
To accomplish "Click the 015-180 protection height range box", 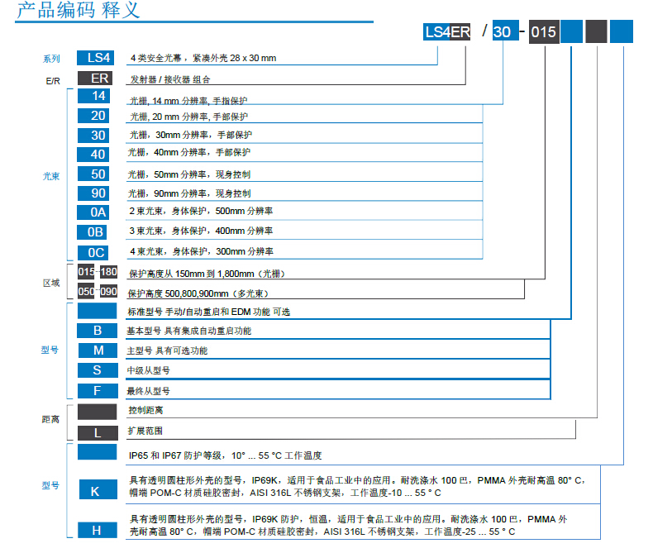I will pyautogui.click(x=97, y=272).
